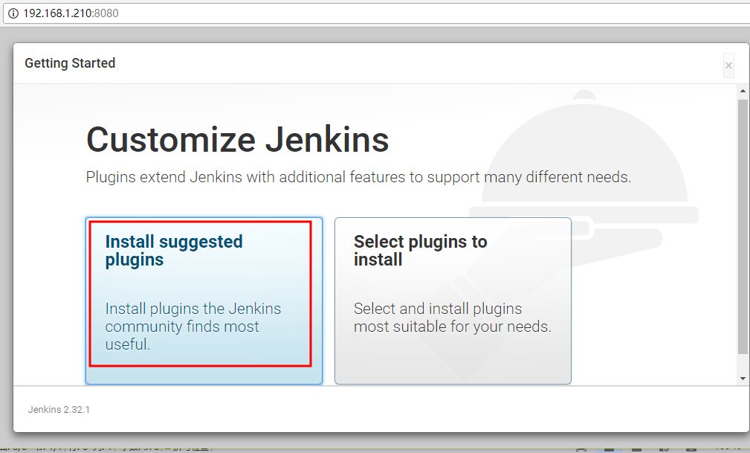The image size is (750, 453).
Task: Click the Customize Jenkins heading
Action: coord(238,140)
